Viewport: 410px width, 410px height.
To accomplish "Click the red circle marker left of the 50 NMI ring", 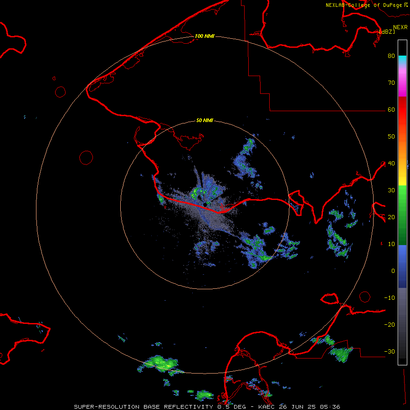I will (86, 158).
